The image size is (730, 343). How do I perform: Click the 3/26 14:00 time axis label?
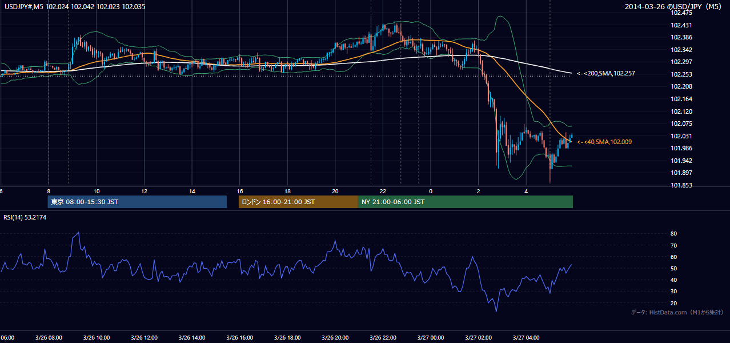pyautogui.click(x=191, y=338)
